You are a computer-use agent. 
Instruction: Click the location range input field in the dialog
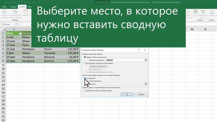pos(121,84)
